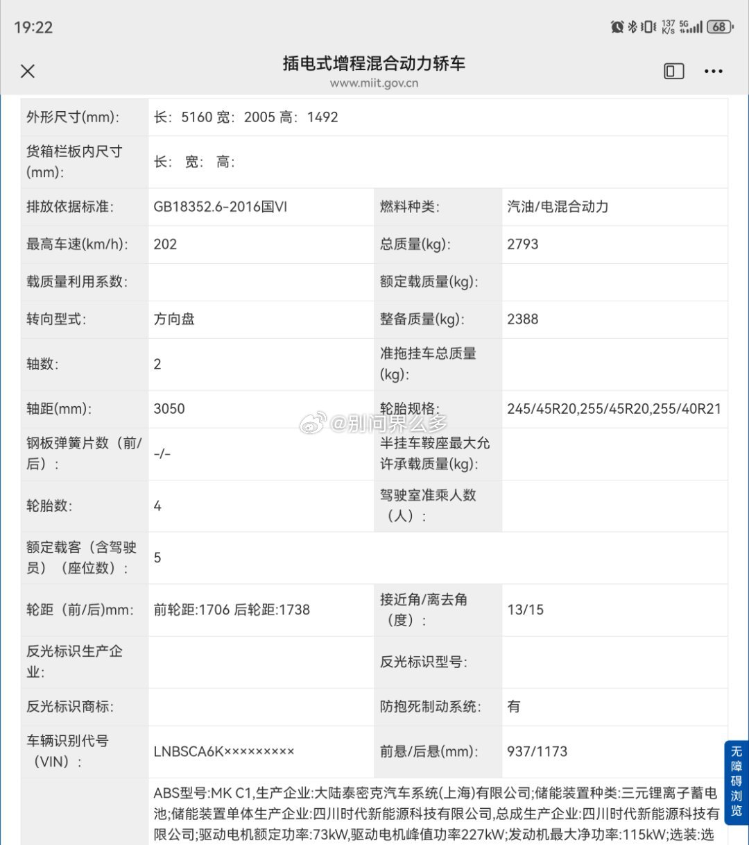Select the 钢板弹簧片数（前/后） label
The image size is (749, 845).
[84, 453]
